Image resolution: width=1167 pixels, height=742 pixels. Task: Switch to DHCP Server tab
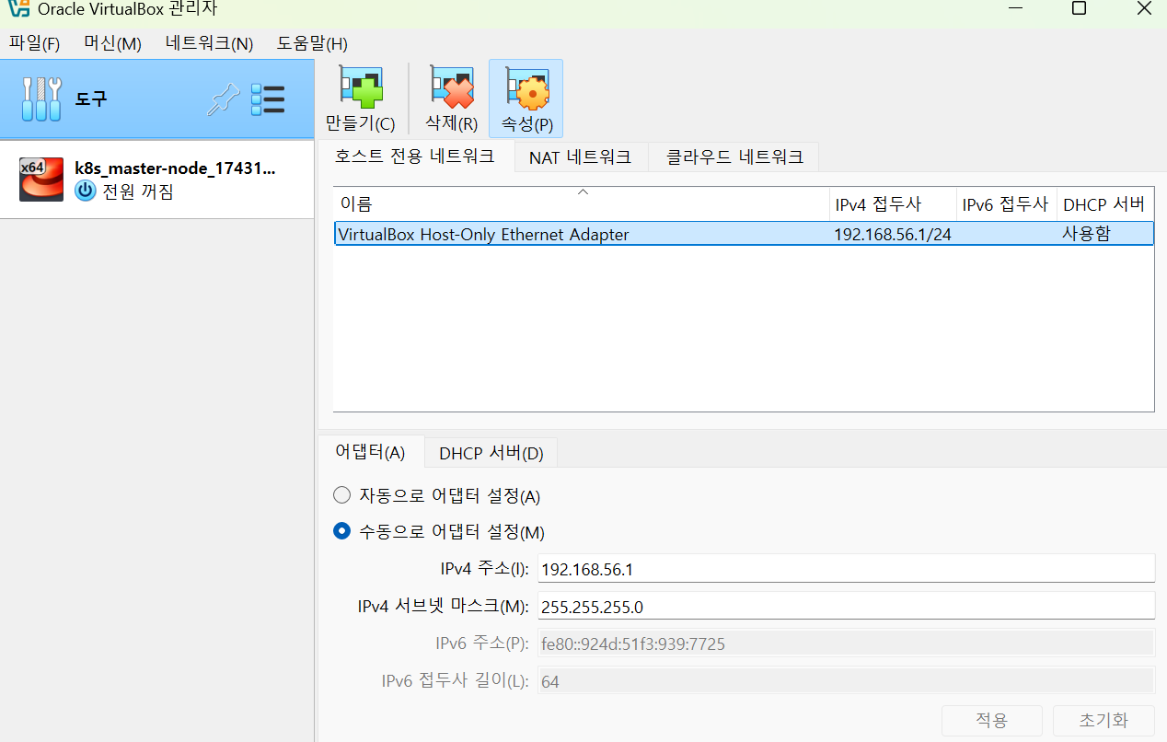[491, 453]
